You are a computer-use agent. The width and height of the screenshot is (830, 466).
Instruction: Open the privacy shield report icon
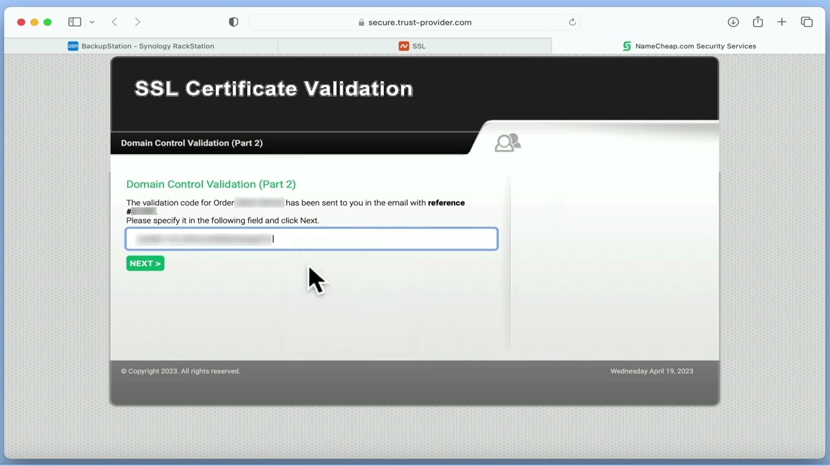pos(233,22)
